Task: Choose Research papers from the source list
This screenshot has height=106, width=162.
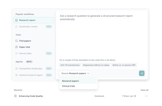Action: 70,81
